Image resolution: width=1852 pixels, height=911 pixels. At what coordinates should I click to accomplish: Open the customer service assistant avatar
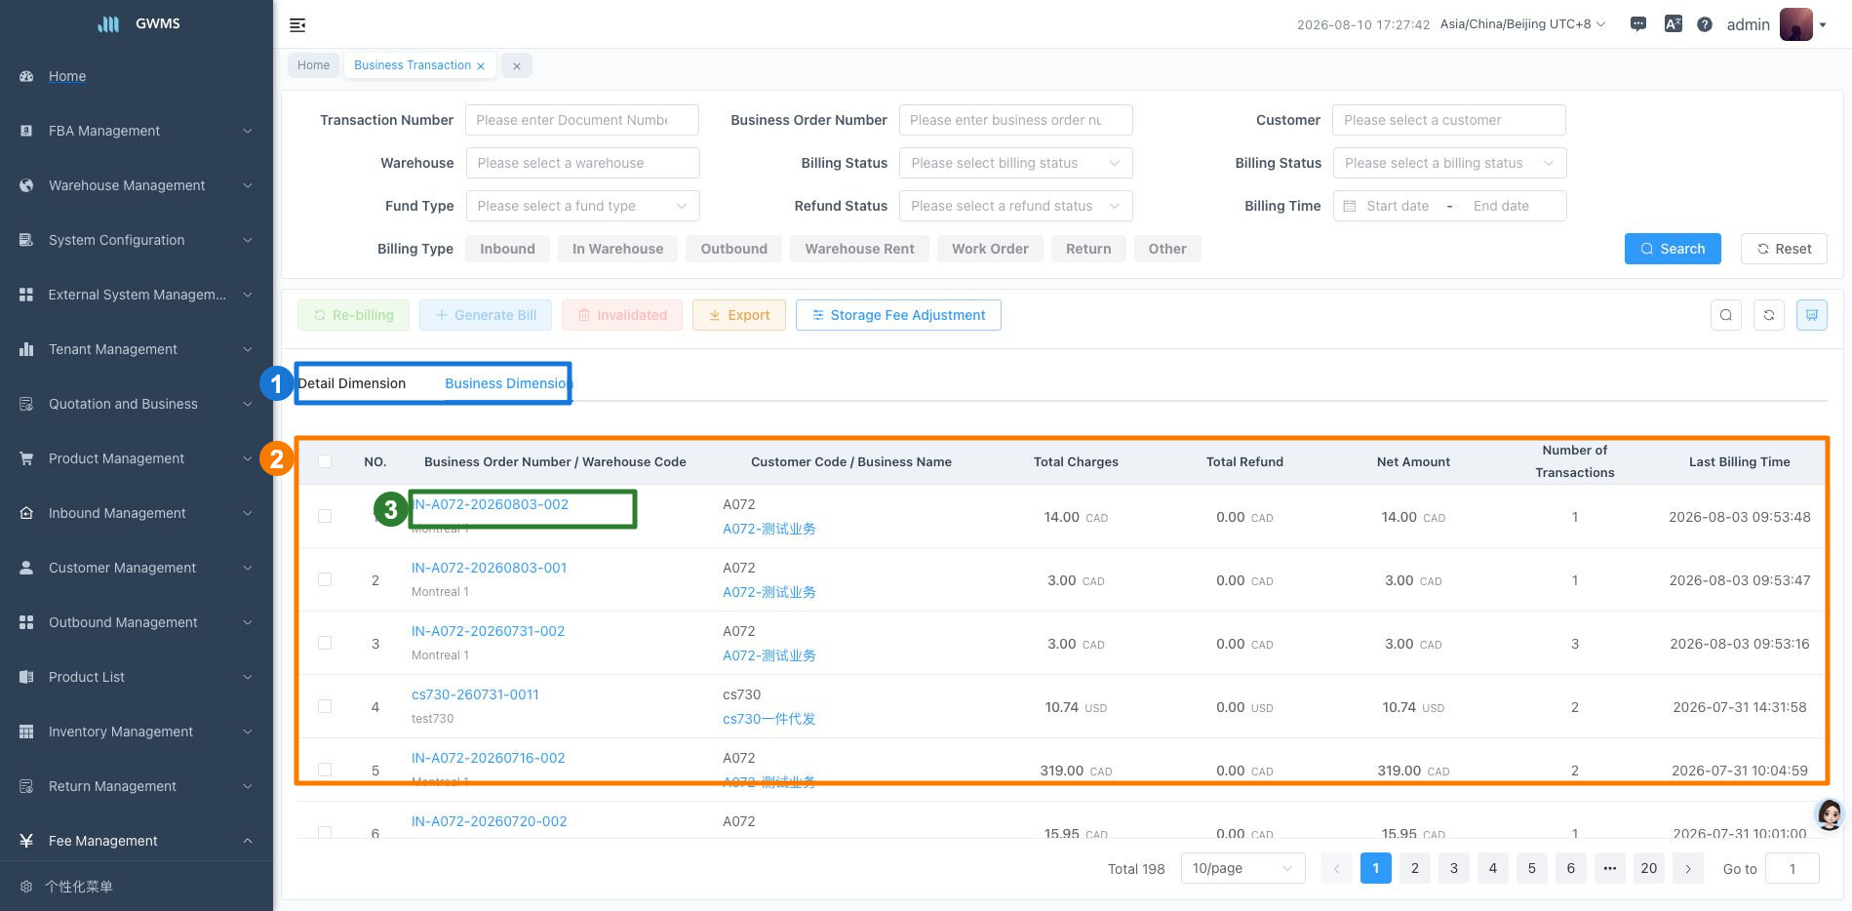tap(1830, 814)
